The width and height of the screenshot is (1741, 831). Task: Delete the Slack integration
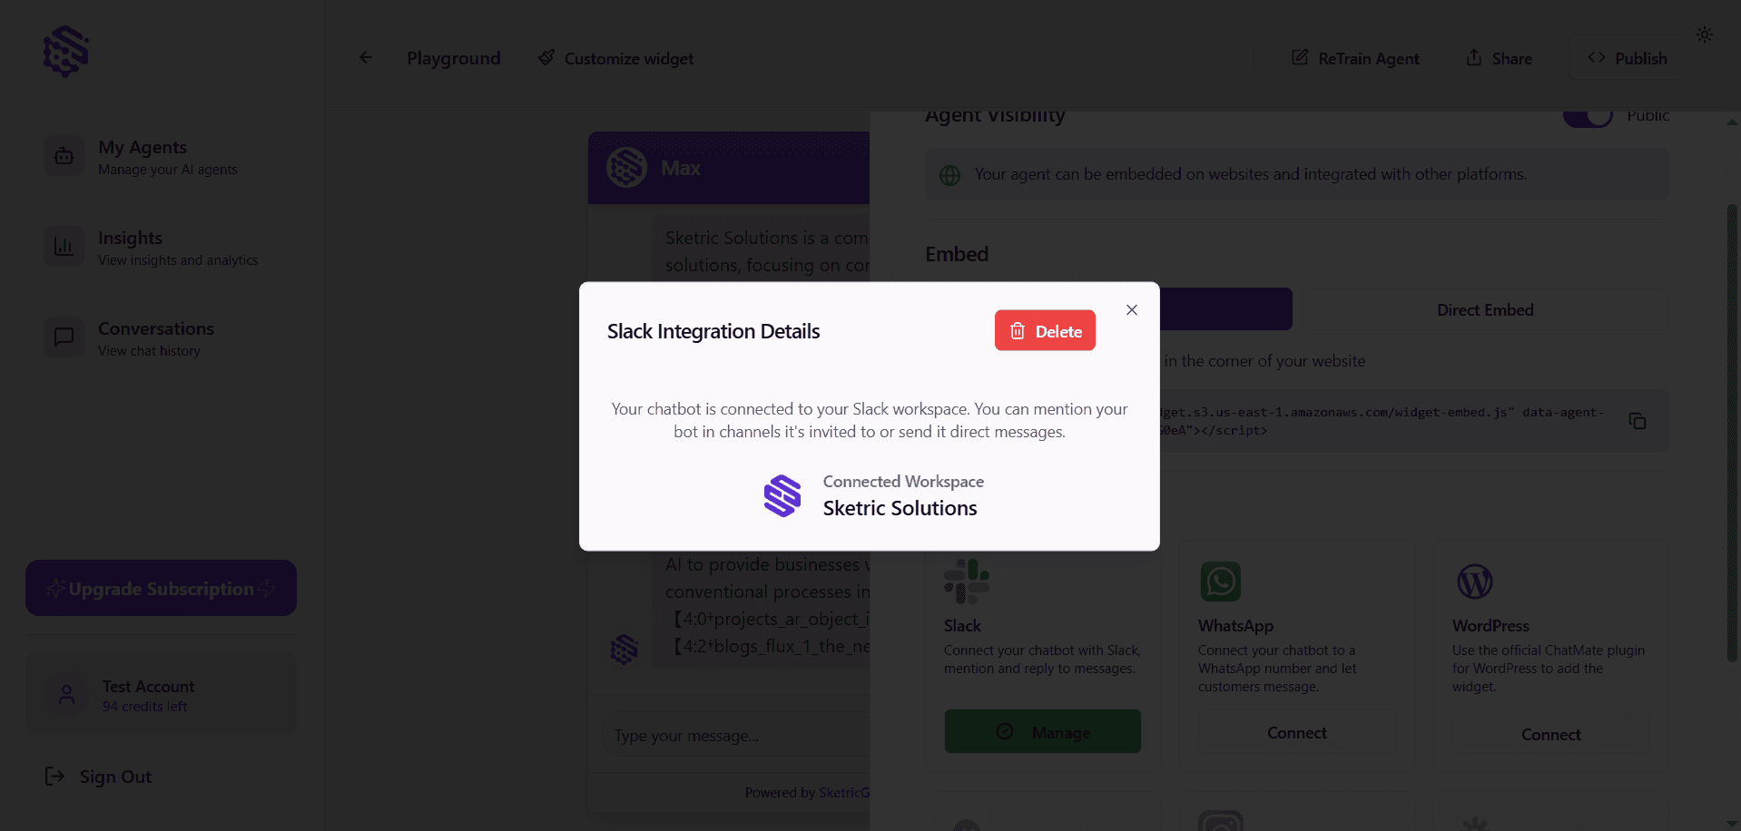coord(1045,330)
